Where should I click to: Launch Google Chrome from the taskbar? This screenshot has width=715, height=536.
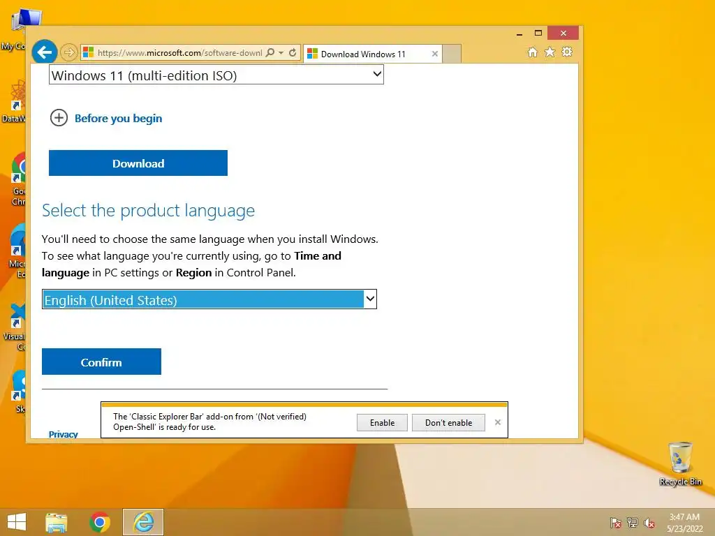click(x=100, y=522)
